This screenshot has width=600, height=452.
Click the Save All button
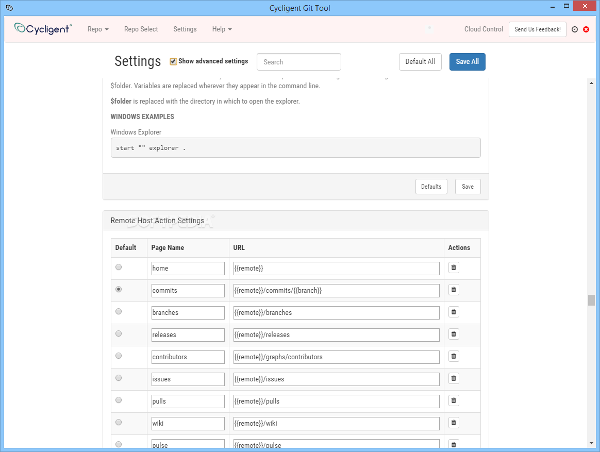(x=467, y=62)
